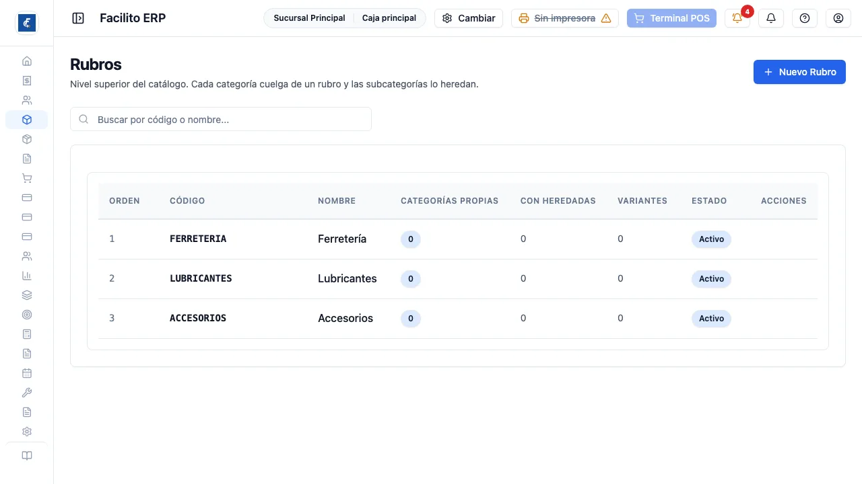Toggle the sidebar panel icon beside Facilito ERP

coord(78,18)
